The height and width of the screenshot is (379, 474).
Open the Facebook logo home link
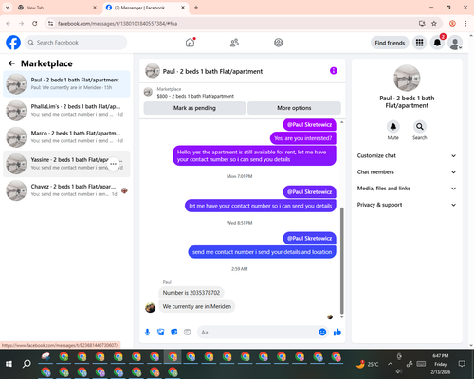[13, 43]
